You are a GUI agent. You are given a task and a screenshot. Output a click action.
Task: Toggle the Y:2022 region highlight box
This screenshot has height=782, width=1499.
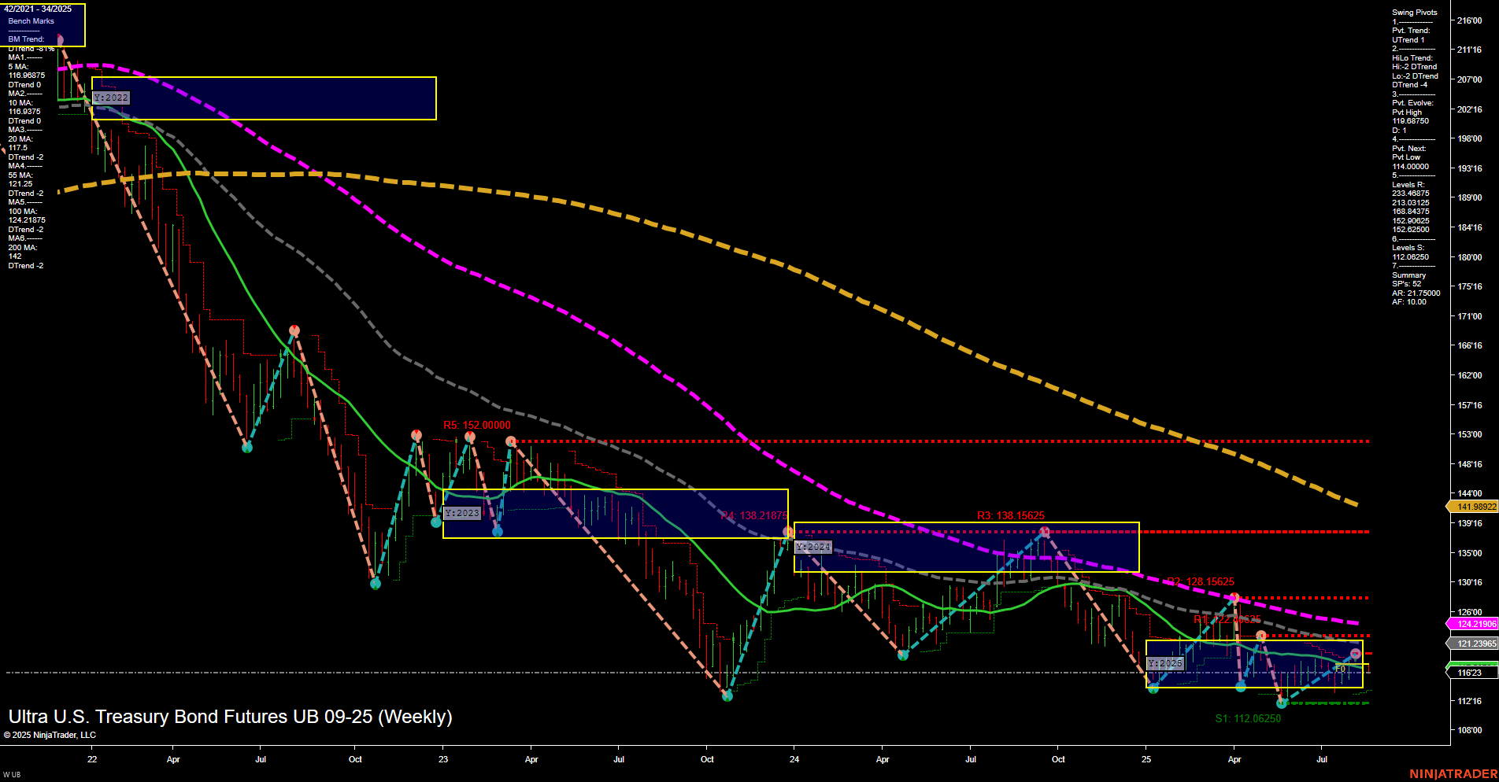click(x=264, y=98)
